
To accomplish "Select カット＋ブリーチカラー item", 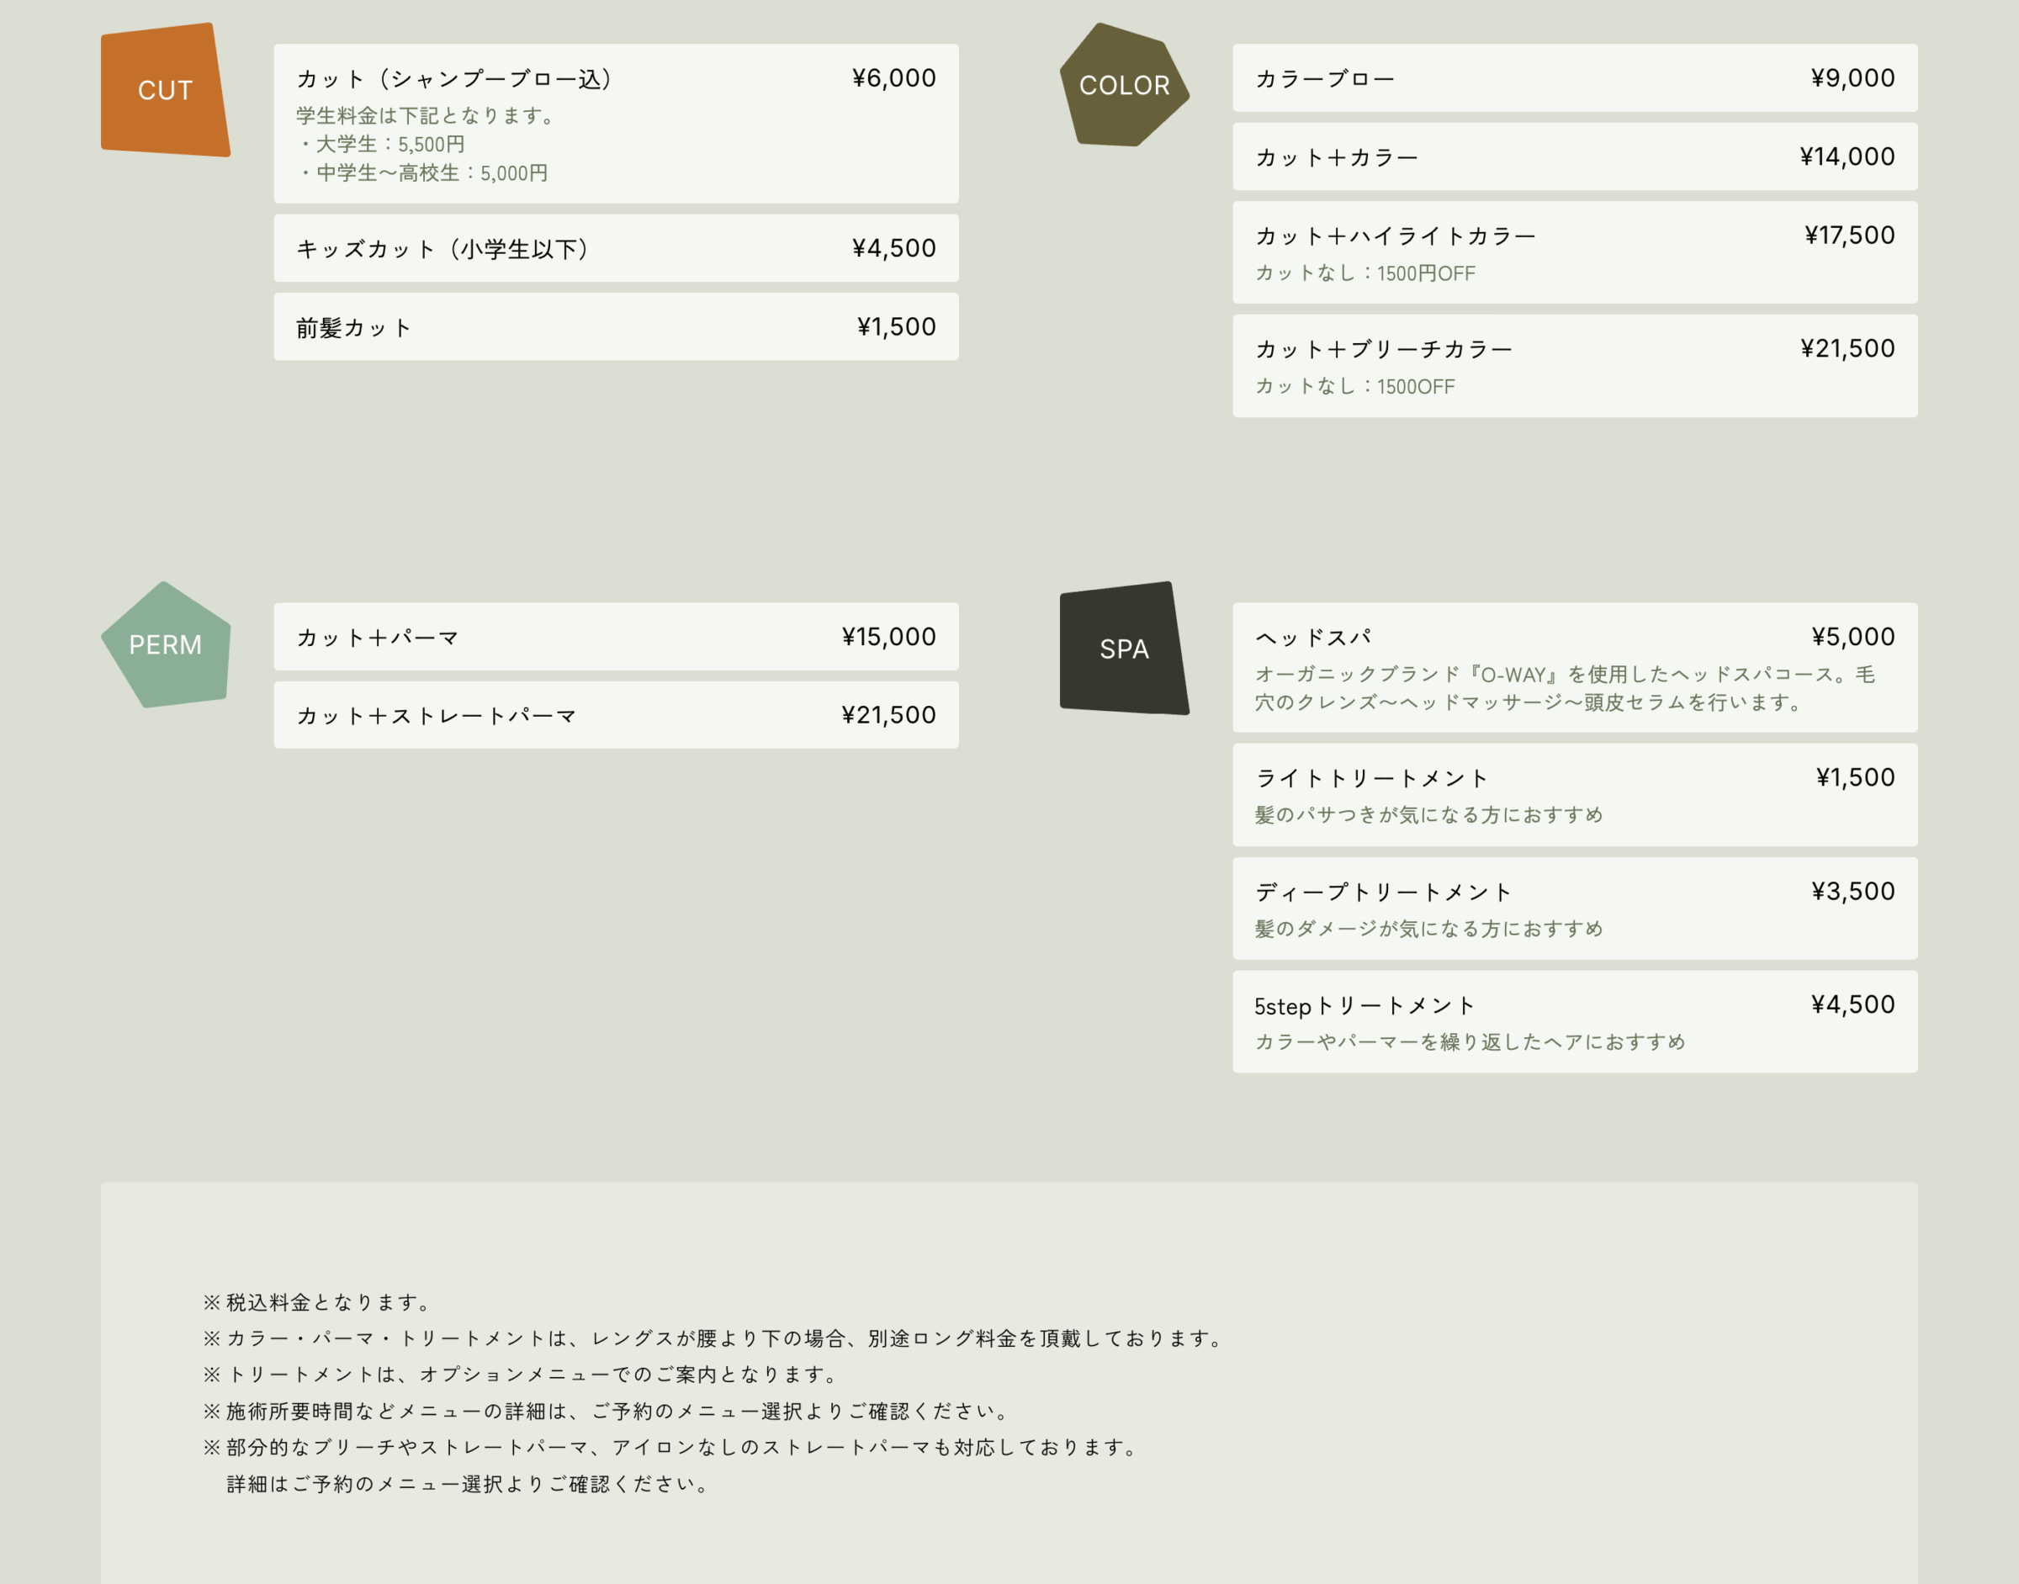I will point(1575,365).
